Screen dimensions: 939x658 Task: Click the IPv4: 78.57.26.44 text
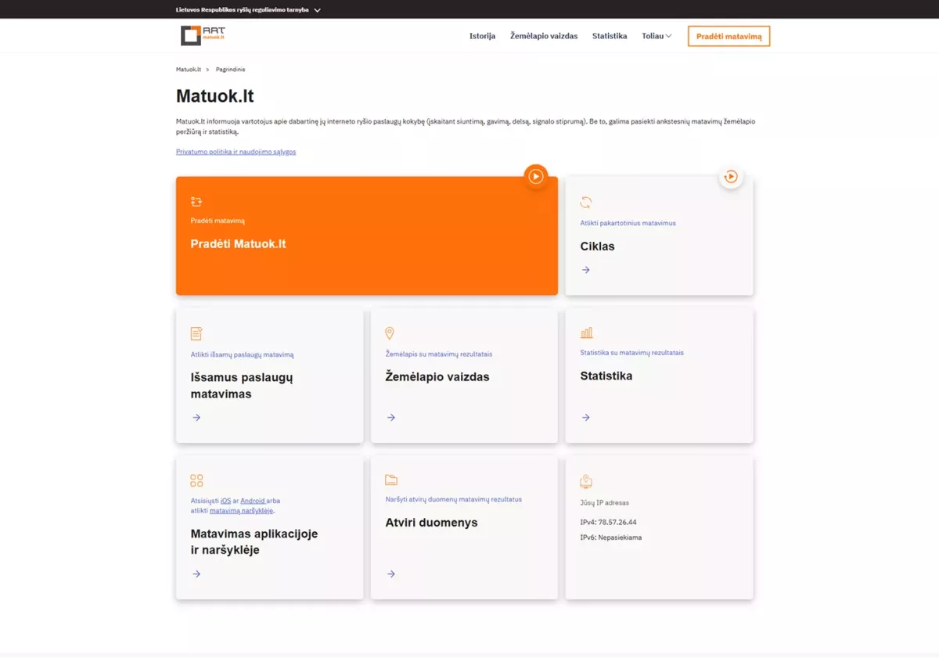pyautogui.click(x=608, y=522)
